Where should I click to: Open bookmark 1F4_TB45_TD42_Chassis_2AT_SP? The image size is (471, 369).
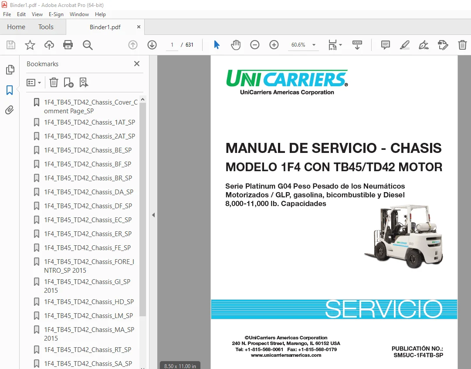tap(89, 136)
